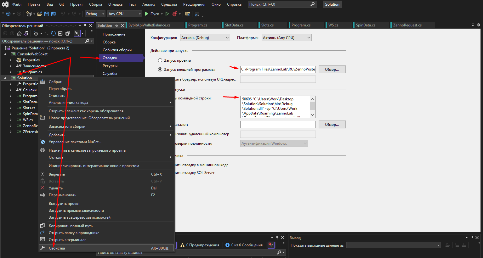Select the Отладка properties page

(x=121, y=58)
